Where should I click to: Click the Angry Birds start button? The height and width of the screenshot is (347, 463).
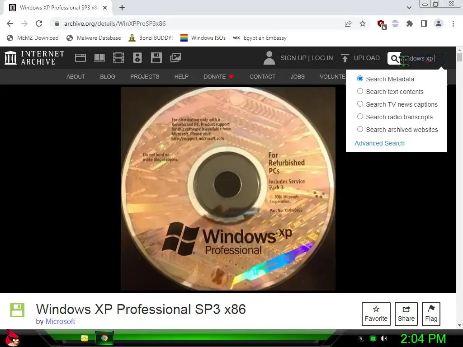(12, 338)
